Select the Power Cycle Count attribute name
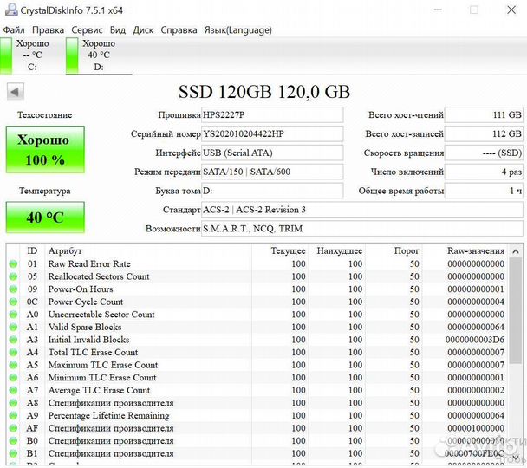Image resolution: width=527 pixels, height=468 pixels. point(85,302)
